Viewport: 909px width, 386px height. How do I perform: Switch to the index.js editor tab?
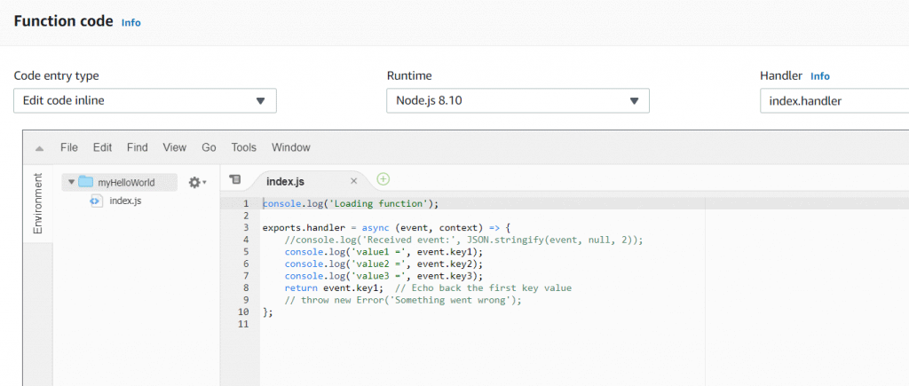[285, 181]
